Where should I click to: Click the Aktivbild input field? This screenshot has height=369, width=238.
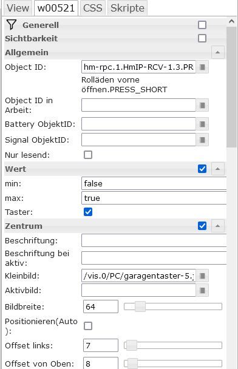138,290
